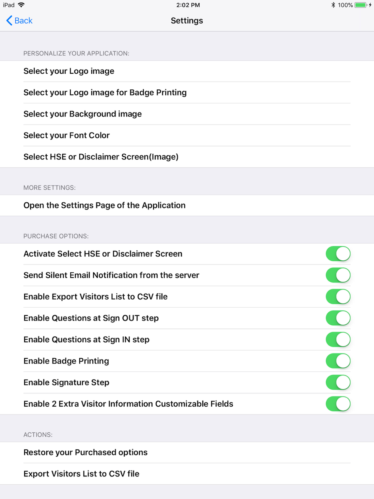Switch off Enable Badge Printing

[x=338, y=361]
